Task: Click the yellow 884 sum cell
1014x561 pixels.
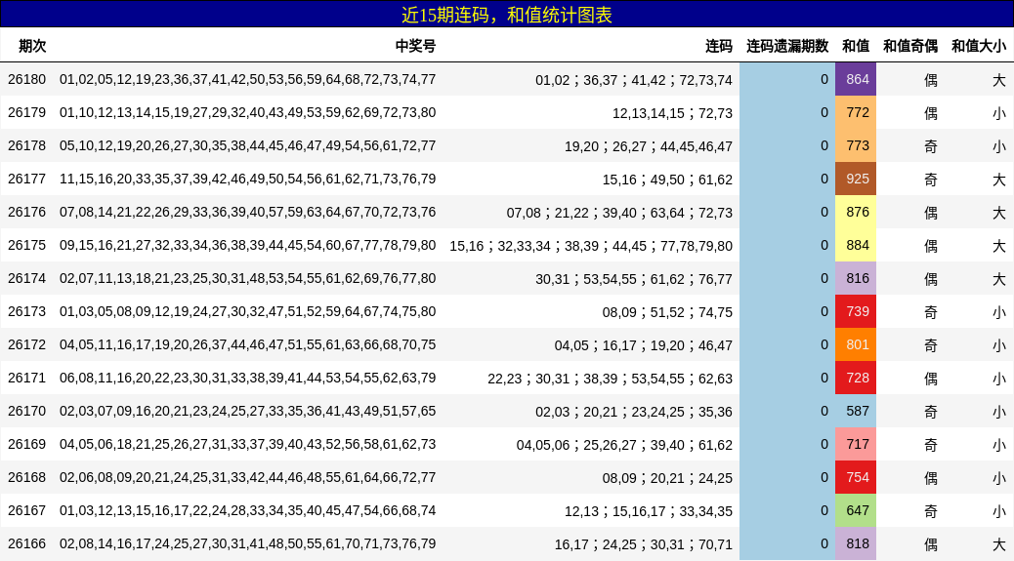Action: pyautogui.click(x=856, y=245)
